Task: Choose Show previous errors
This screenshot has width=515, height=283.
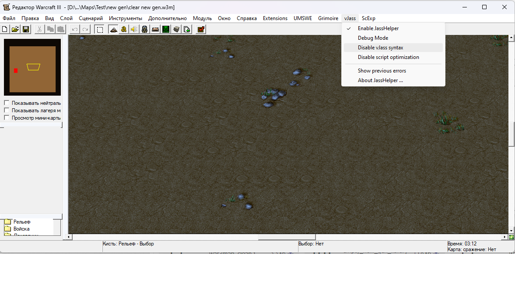Action: point(393,71)
